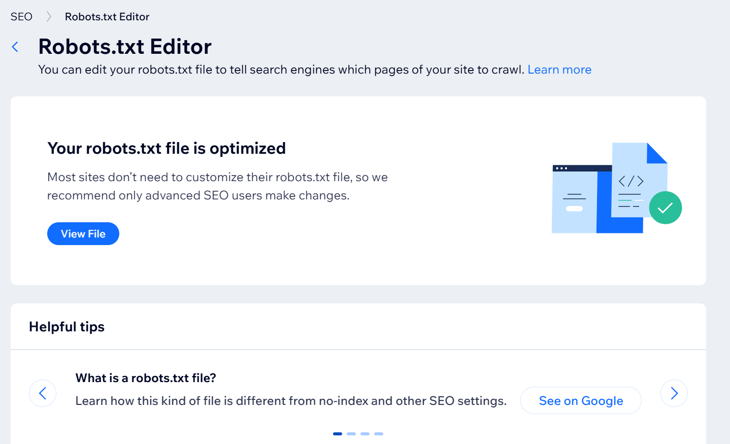
Task: Jump to the third tip indicator
Action: [x=365, y=434]
